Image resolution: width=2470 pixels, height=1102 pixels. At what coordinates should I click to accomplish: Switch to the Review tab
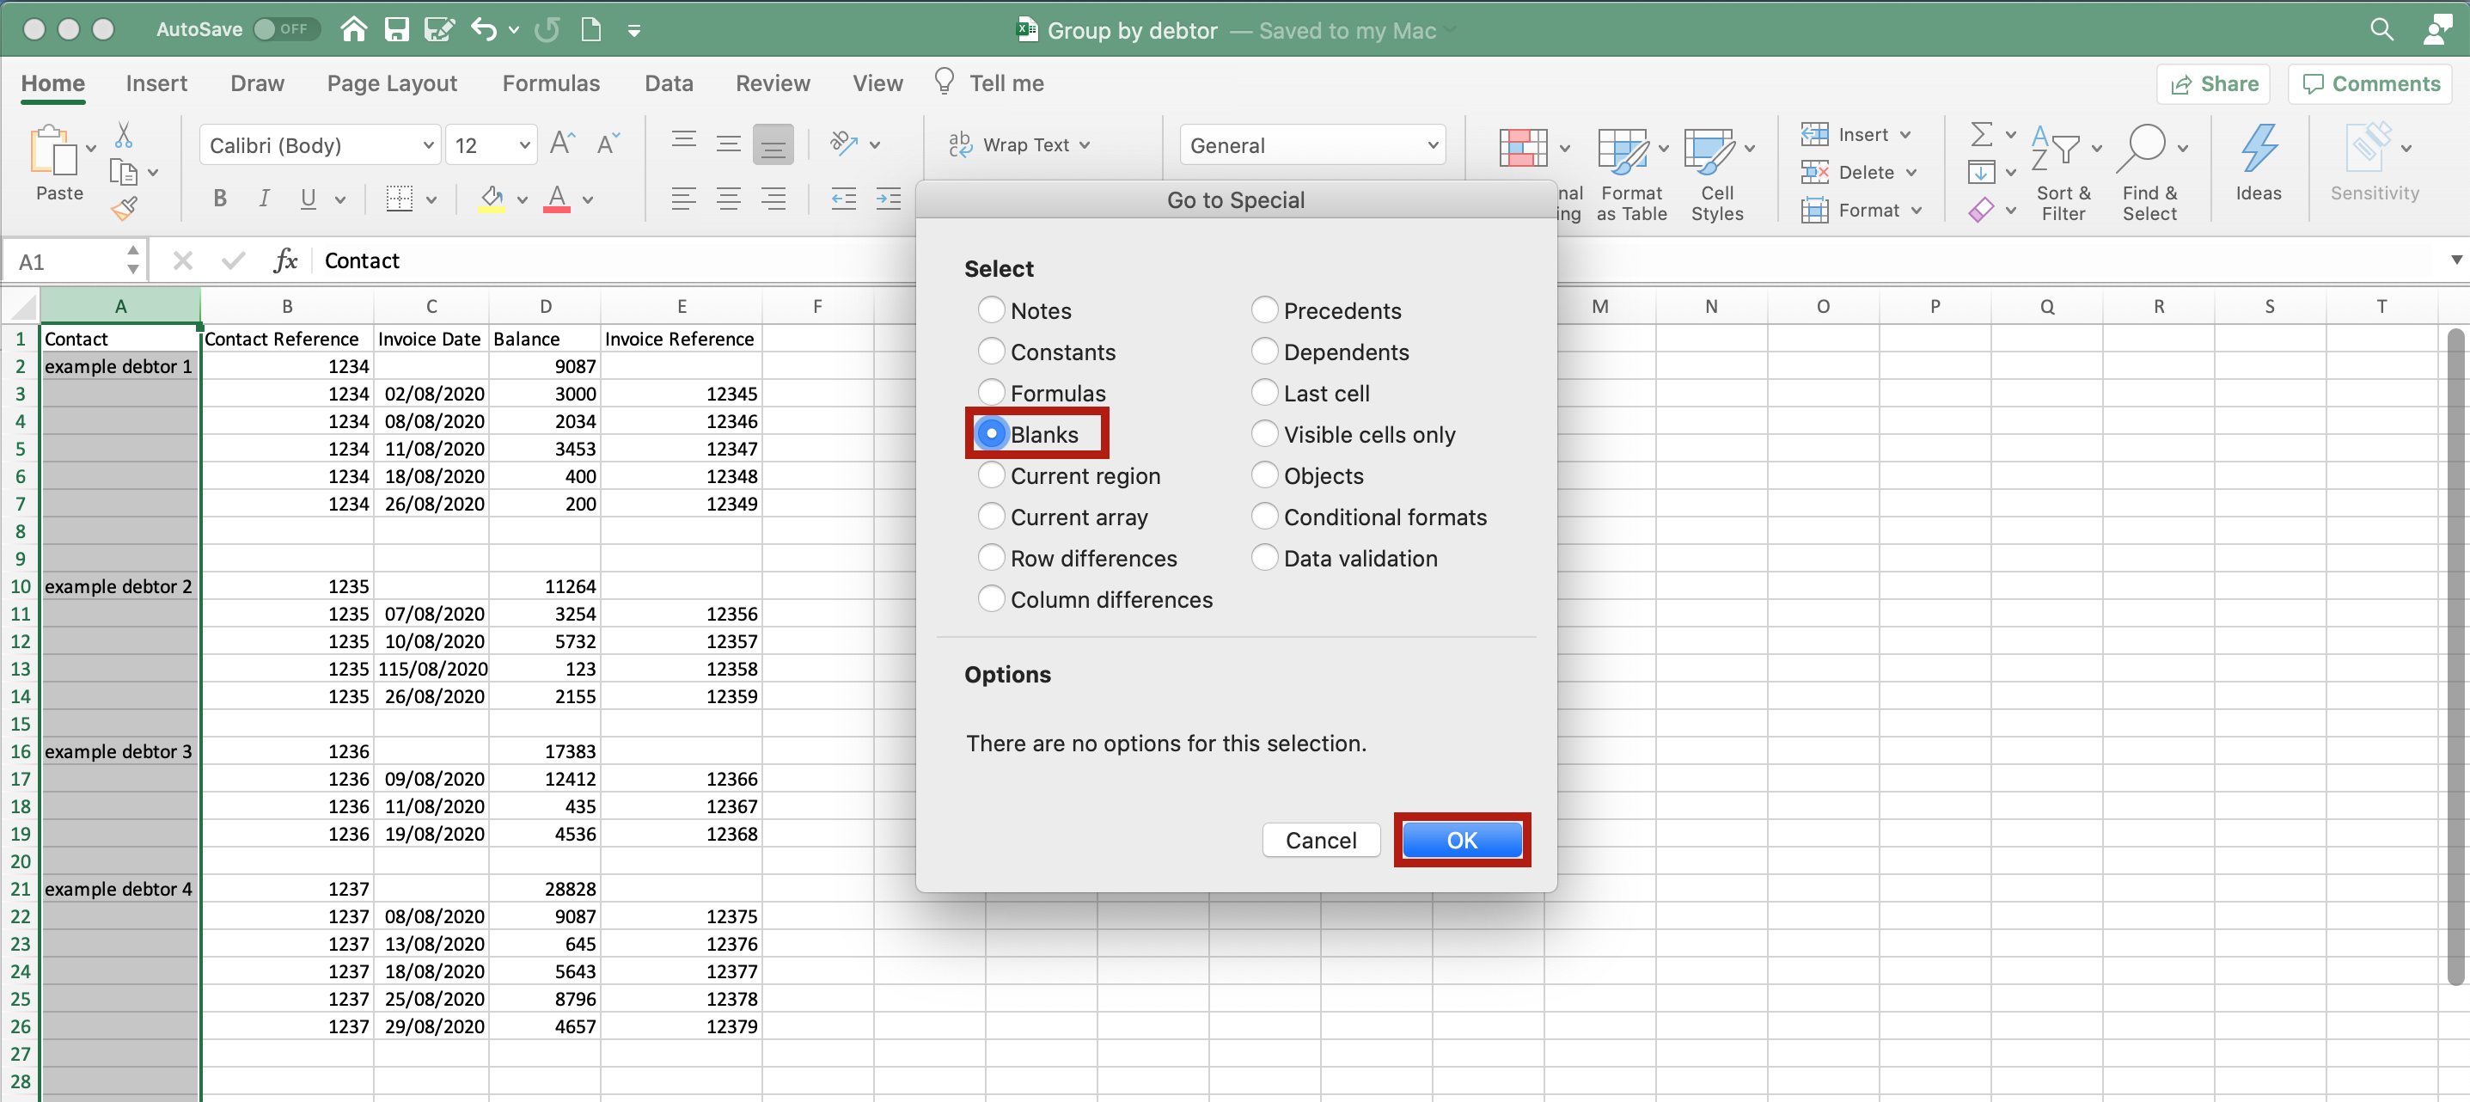pyautogui.click(x=772, y=83)
